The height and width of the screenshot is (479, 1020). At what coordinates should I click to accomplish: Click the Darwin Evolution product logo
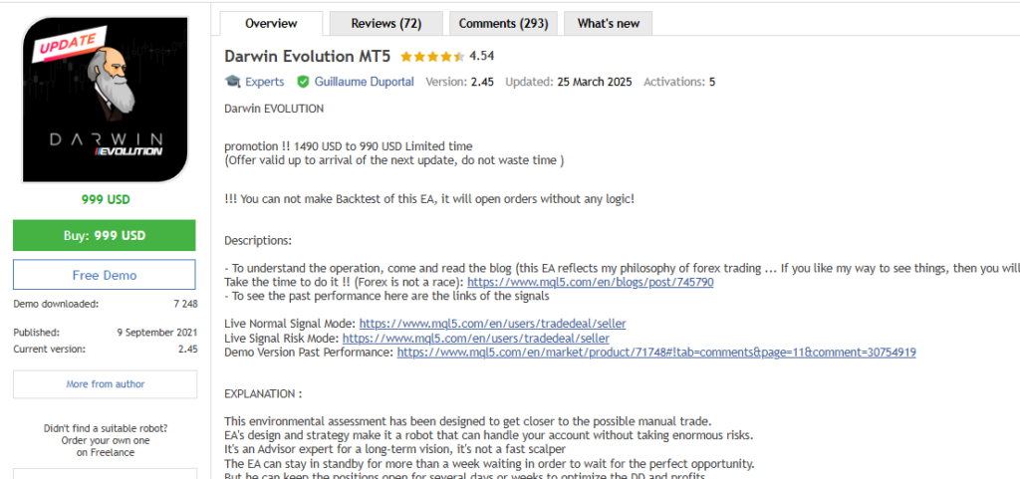(x=106, y=100)
